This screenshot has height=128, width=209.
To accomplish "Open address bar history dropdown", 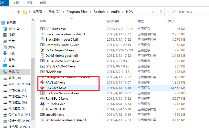I will click(153, 12).
